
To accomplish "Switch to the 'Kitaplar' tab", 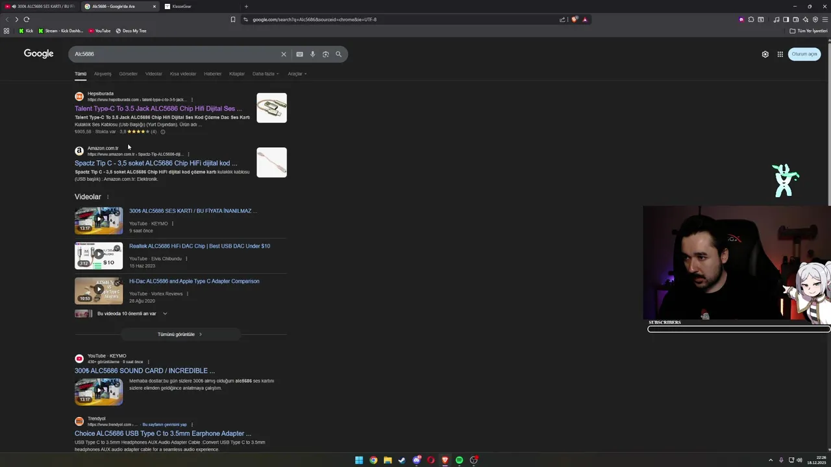I will click(x=237, y=74).
